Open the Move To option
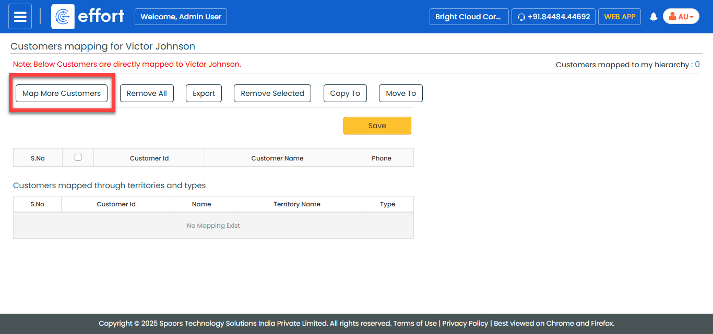Screen dimensions: 713x334 (x=401, y=93)
